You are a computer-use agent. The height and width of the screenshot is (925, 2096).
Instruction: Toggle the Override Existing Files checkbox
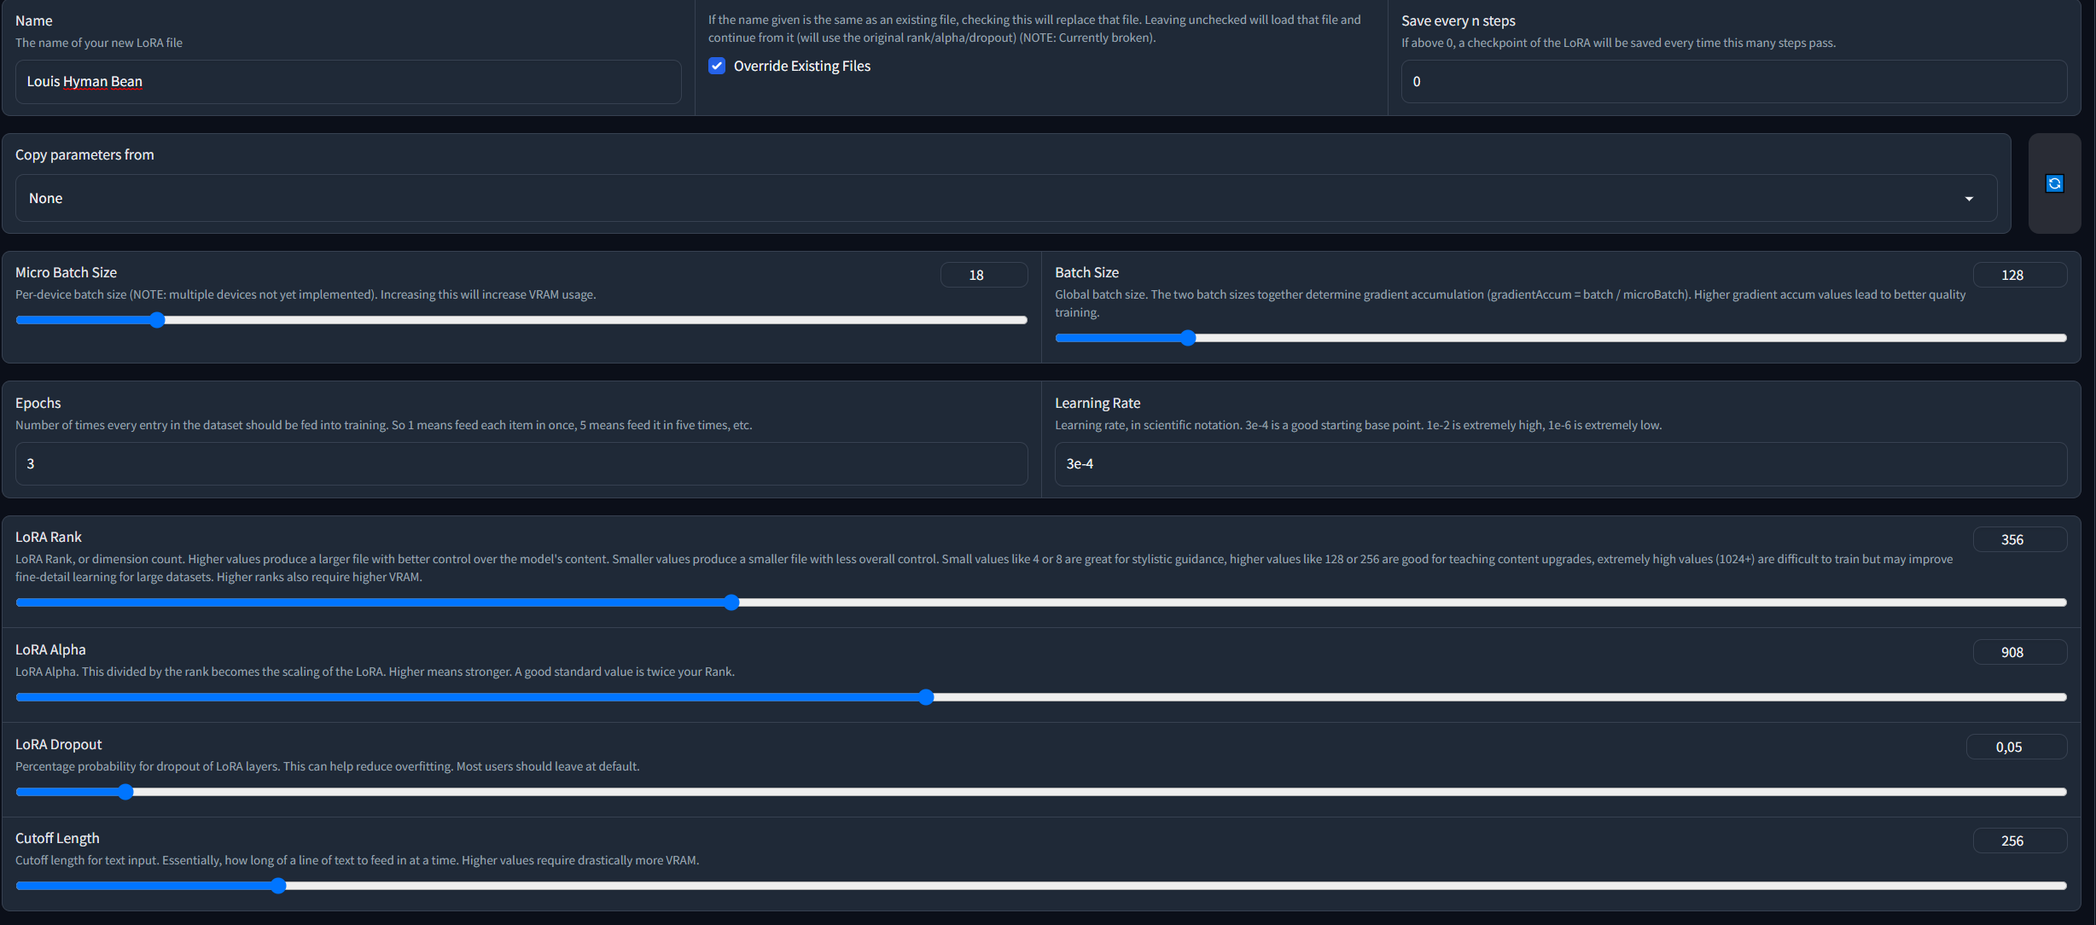717,66
